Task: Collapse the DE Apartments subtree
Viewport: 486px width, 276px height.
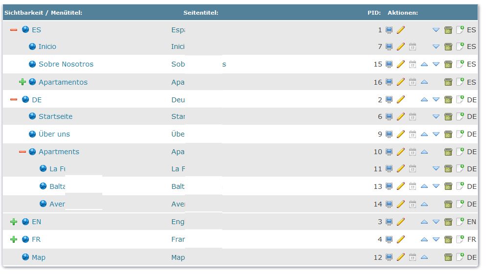Action: tap(22, 152)
